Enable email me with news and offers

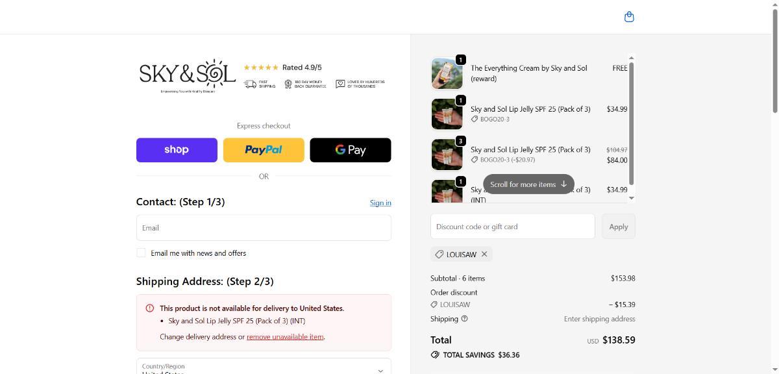[x=141, y=253]
